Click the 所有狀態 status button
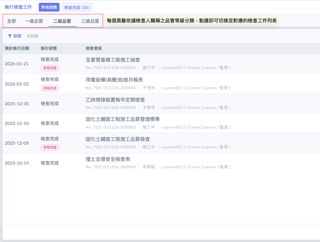This screenshot has height=242, width=320. (x=49, y=7)
